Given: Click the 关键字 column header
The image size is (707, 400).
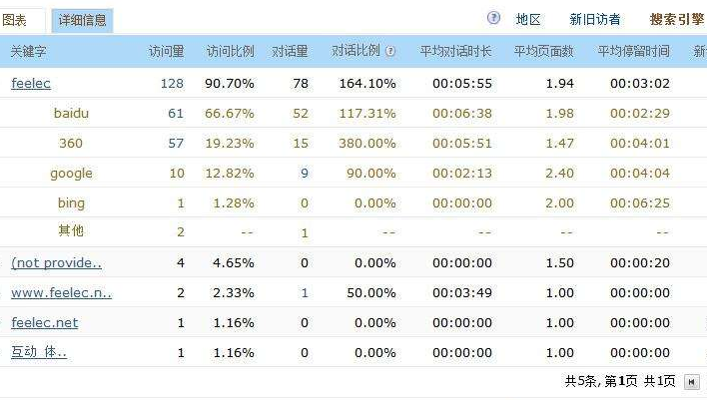Looking at the screenshot, I should tap(28, 51).
